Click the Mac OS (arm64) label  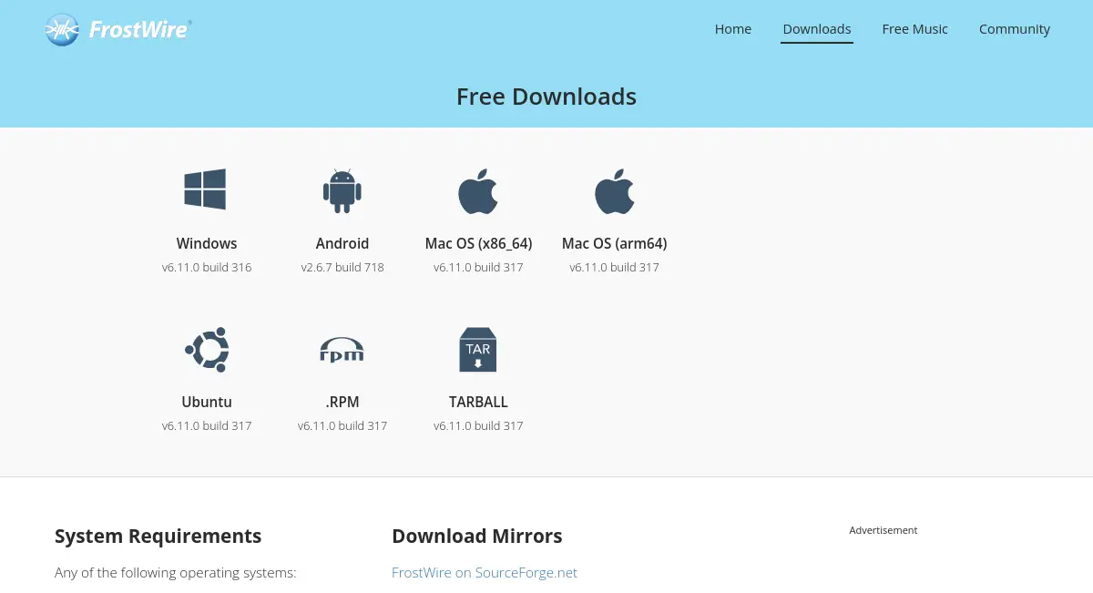point(615,243)
